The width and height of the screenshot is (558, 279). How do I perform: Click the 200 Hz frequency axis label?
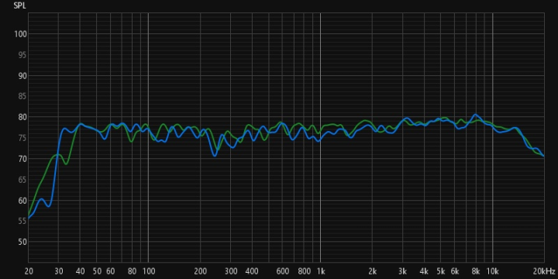(x=201, y=271)
